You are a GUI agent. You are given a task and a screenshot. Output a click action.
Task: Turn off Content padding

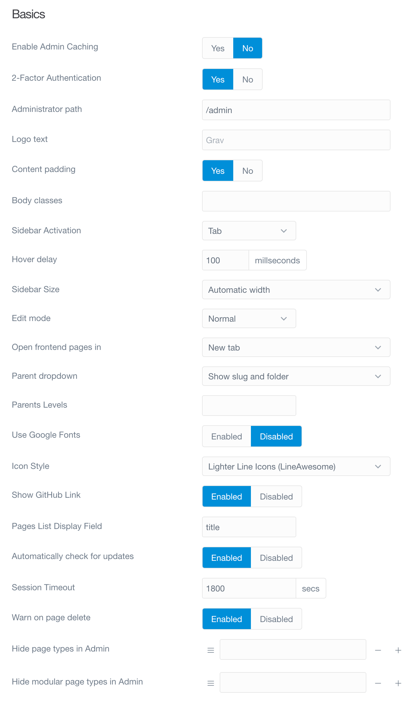247,171
